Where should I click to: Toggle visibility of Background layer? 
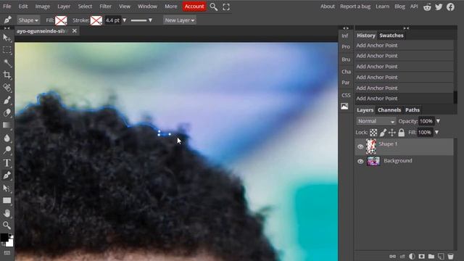pyautogui.click(x=360, y=161)
